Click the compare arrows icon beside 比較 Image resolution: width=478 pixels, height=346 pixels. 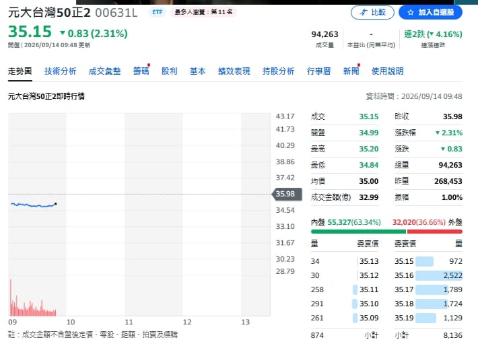tap(364, 13)
